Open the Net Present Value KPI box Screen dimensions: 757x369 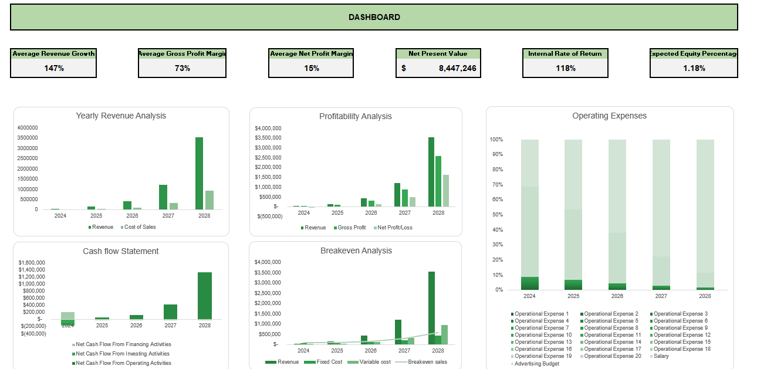438,63
